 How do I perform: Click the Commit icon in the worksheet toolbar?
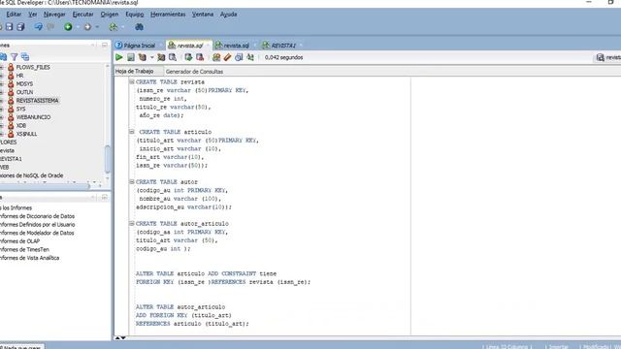[188, 57]
